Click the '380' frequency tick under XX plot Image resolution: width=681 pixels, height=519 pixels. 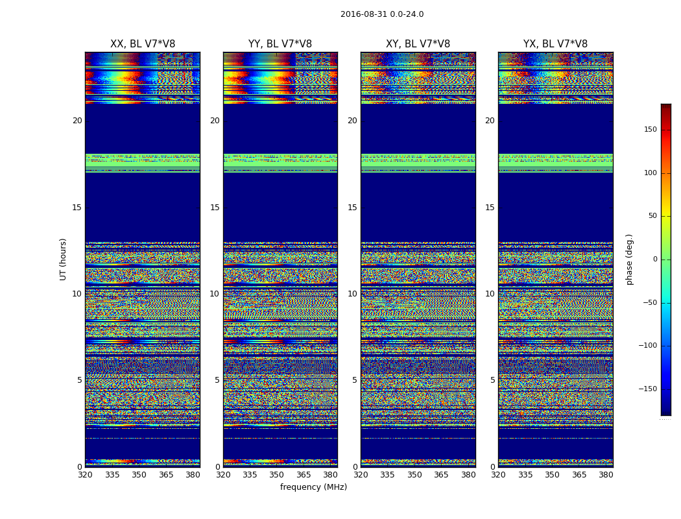pyautogui.click(x=193, y=475)
